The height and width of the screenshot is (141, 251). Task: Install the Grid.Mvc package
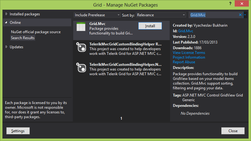(150, 26)
